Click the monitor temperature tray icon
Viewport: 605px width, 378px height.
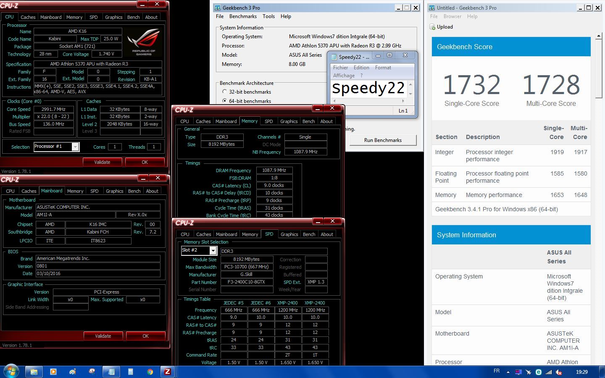coord(518,372)
